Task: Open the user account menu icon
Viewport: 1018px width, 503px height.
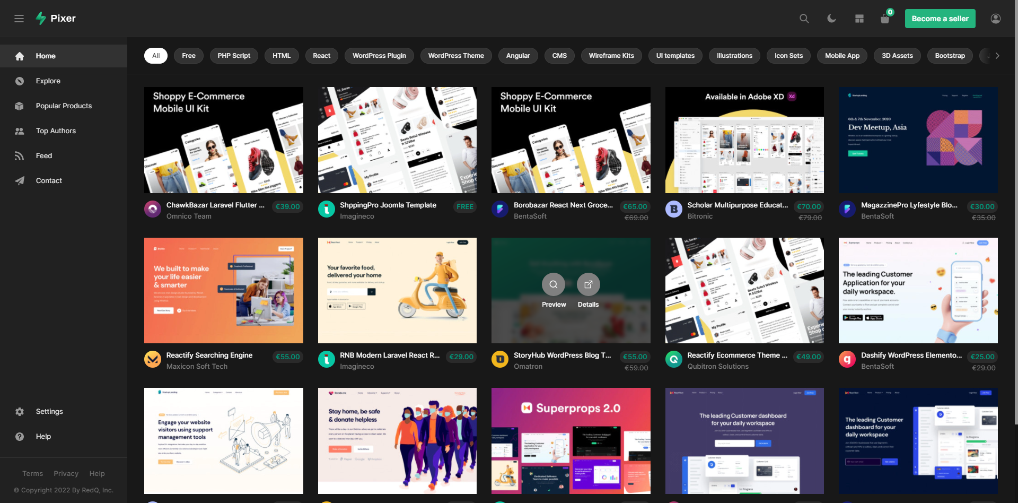Action: click(996, 19)
